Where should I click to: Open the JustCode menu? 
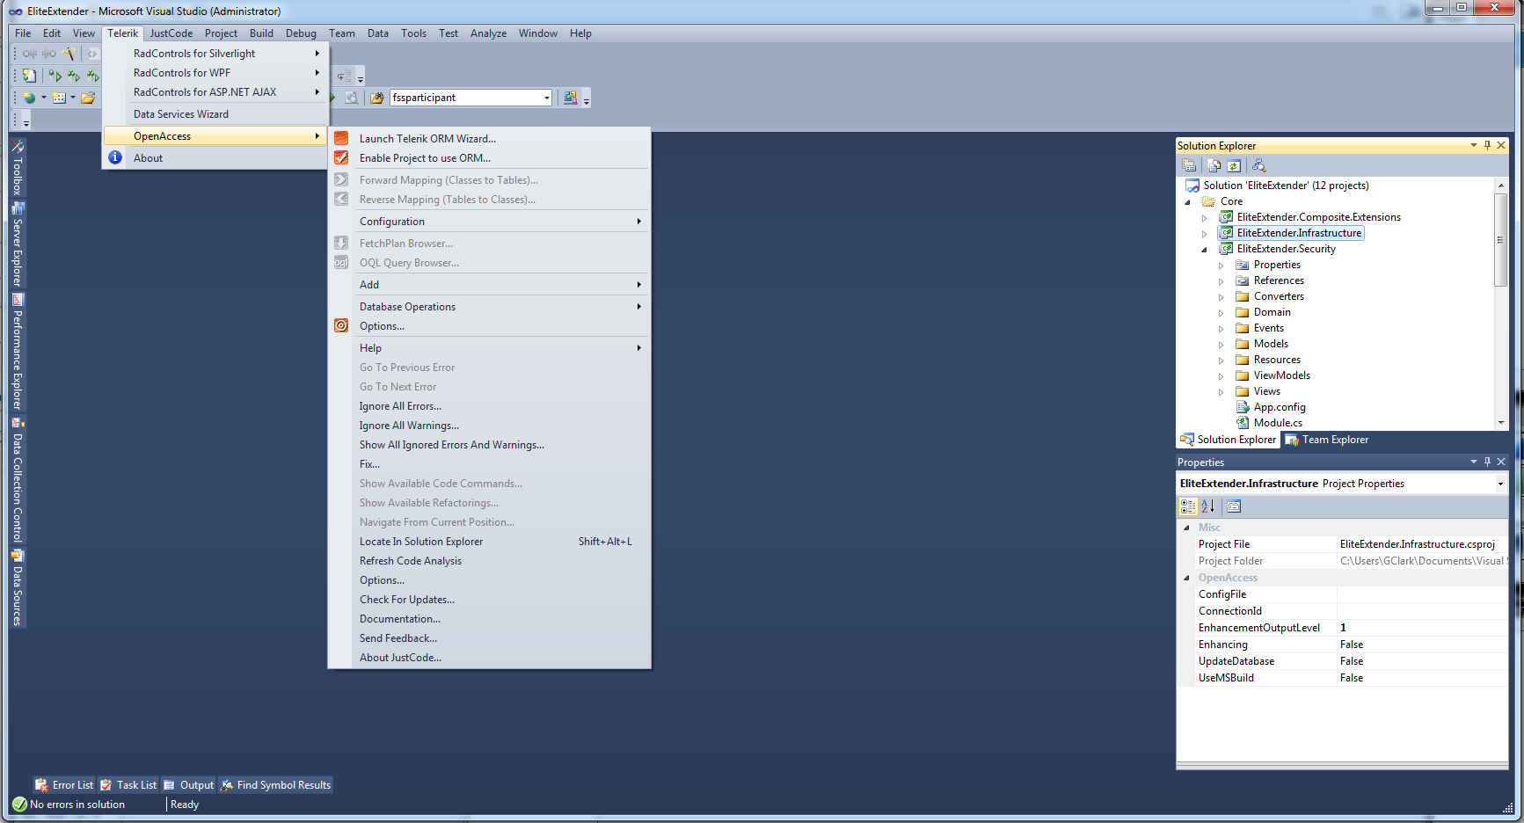click(171, 33)
